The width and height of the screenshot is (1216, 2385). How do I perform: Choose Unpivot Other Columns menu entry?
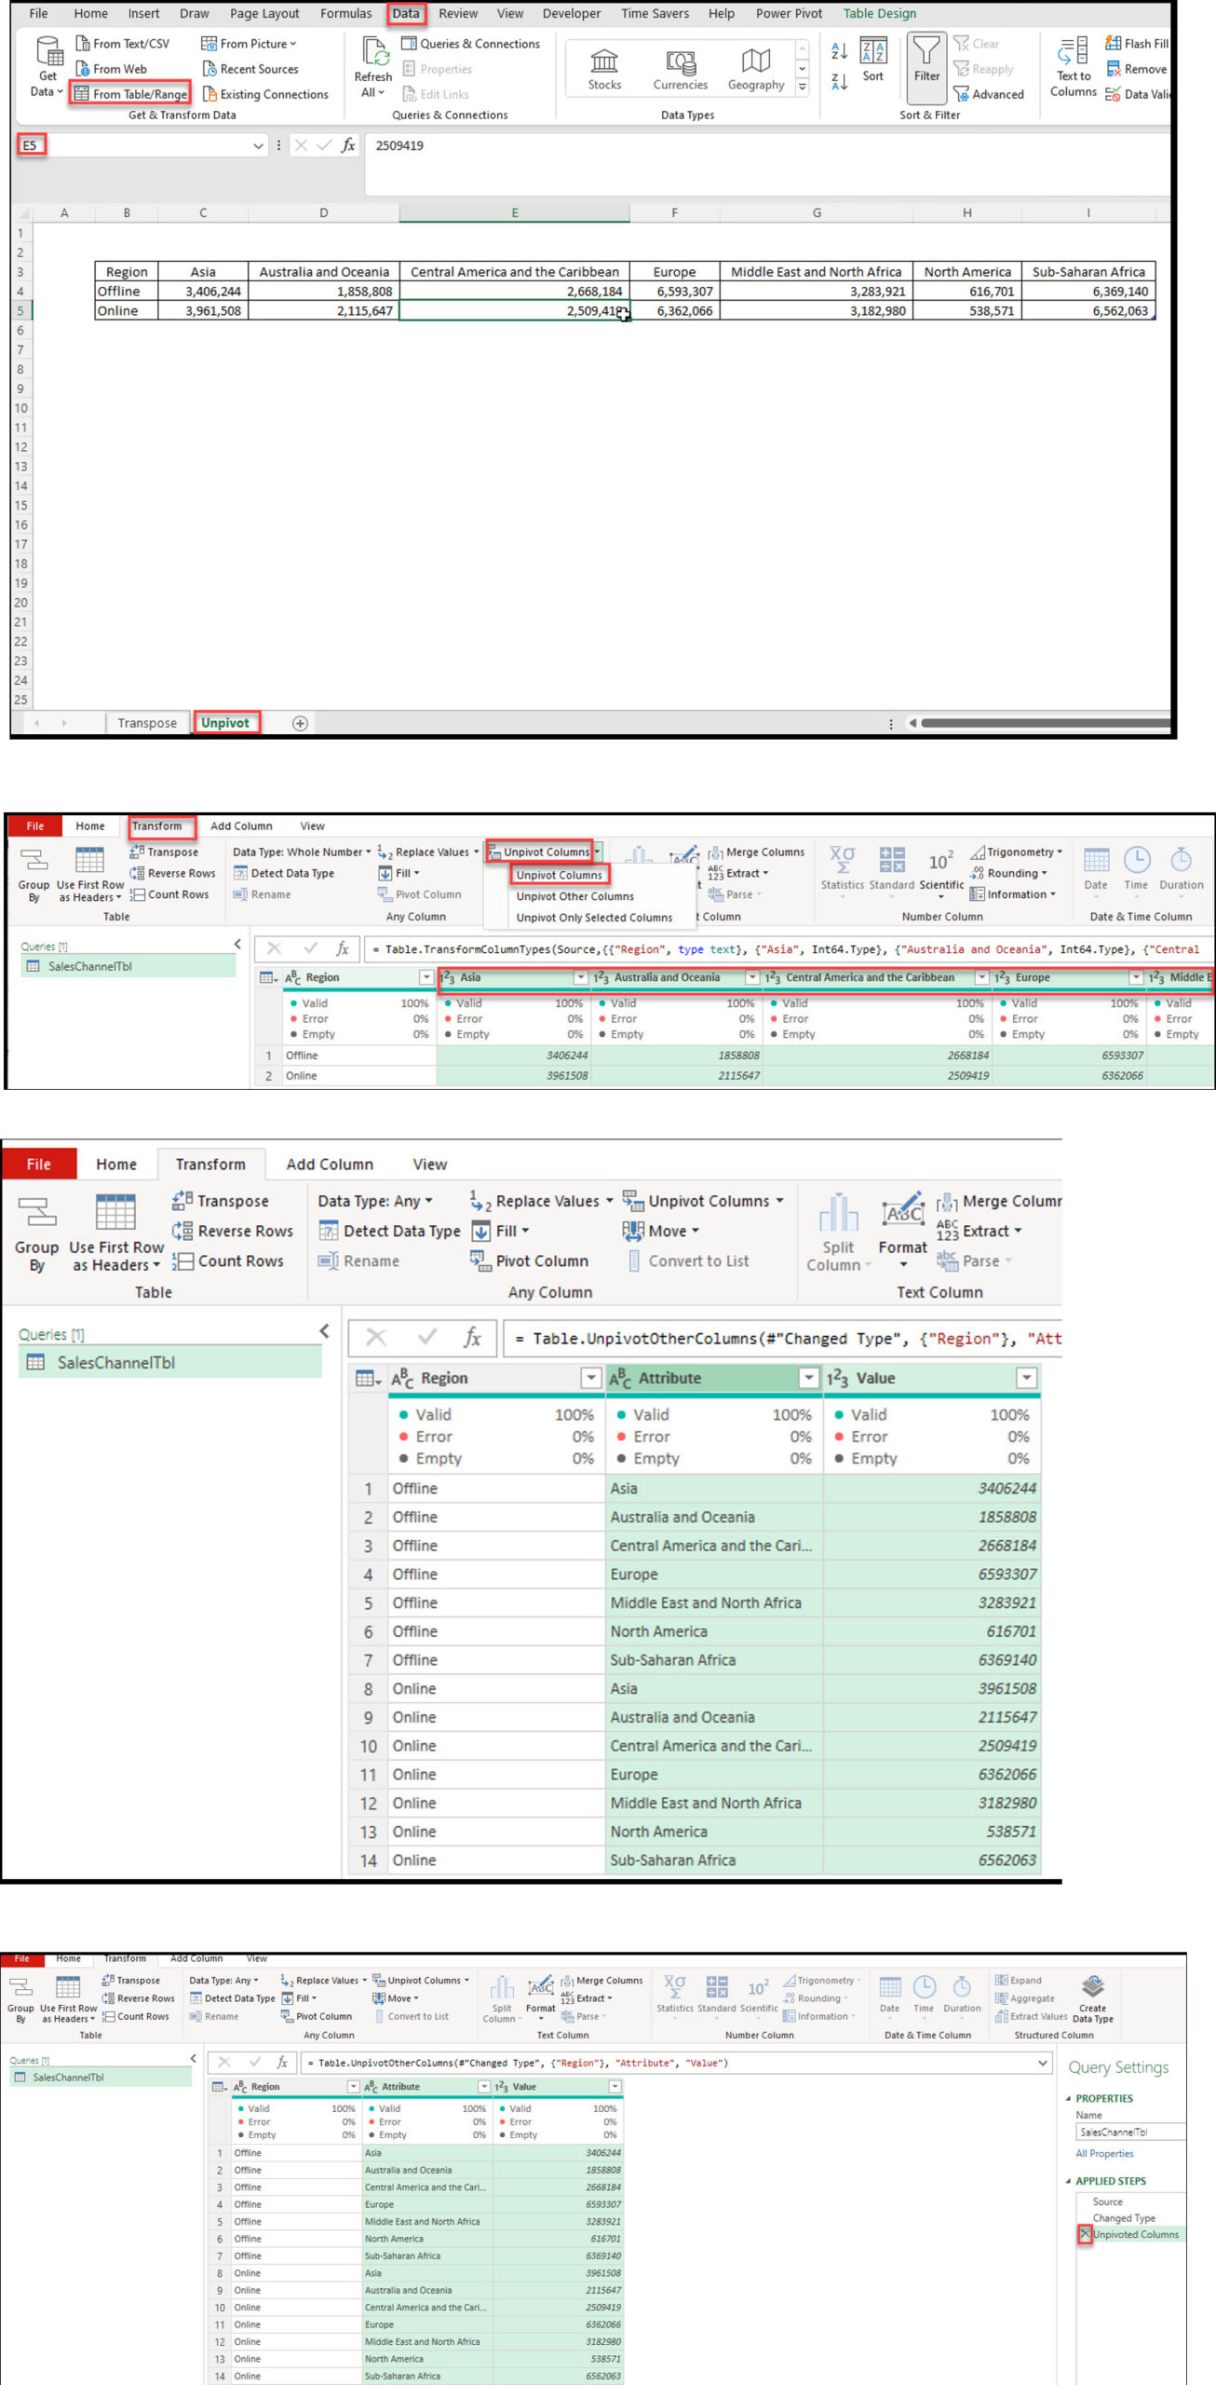pyautogui.click(x=574, y=896)
